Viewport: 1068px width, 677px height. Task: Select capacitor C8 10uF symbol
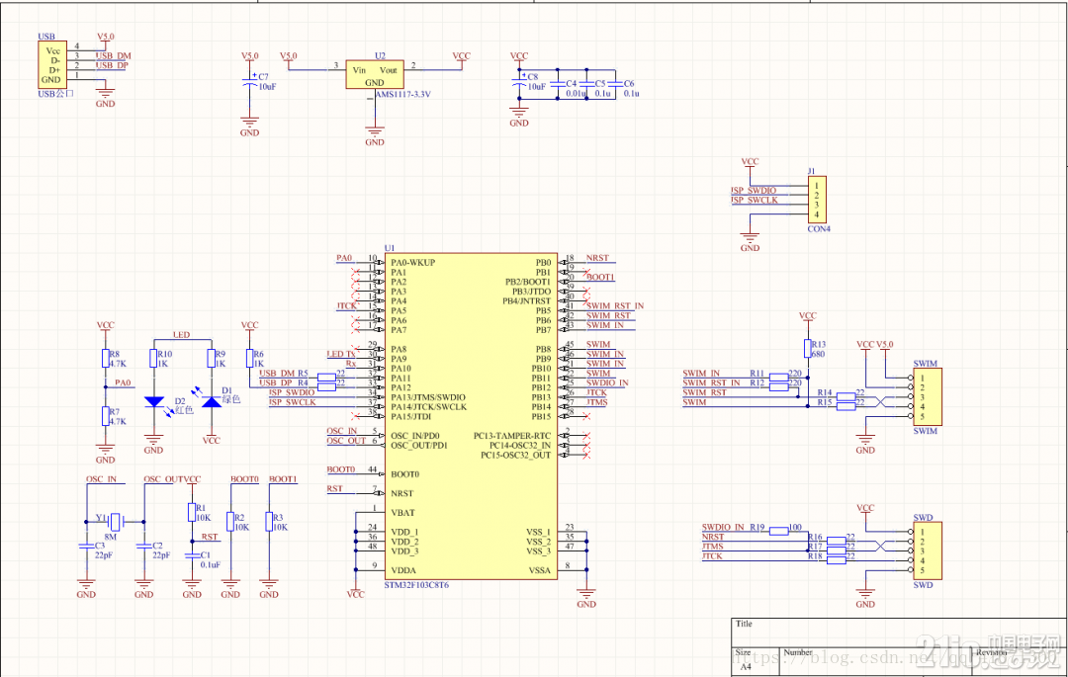pos(519,82)
